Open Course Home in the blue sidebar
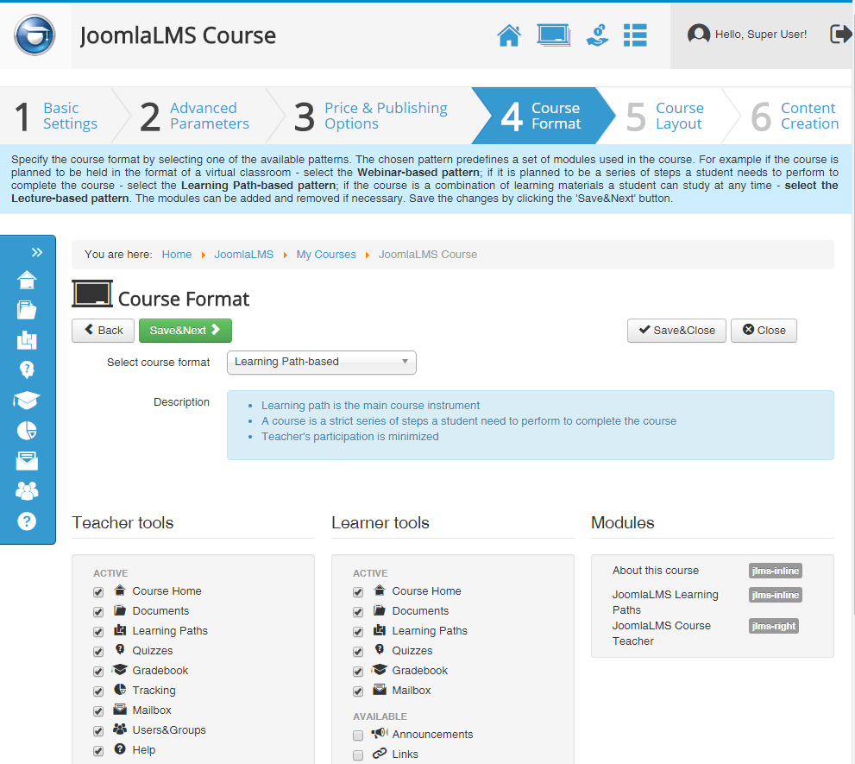This screenshot has width=855, height=764. (27, 280)
